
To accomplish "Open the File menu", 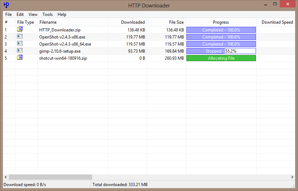I will 8,14.
